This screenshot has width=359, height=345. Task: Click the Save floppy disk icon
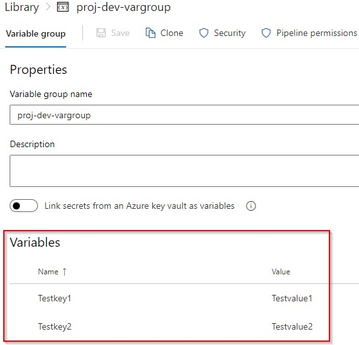[101, 33]
